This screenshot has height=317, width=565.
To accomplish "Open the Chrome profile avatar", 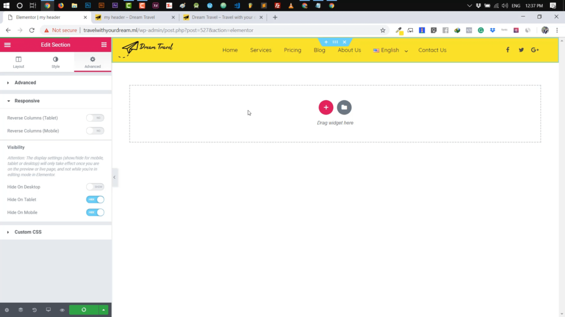I will pos(545,31).
